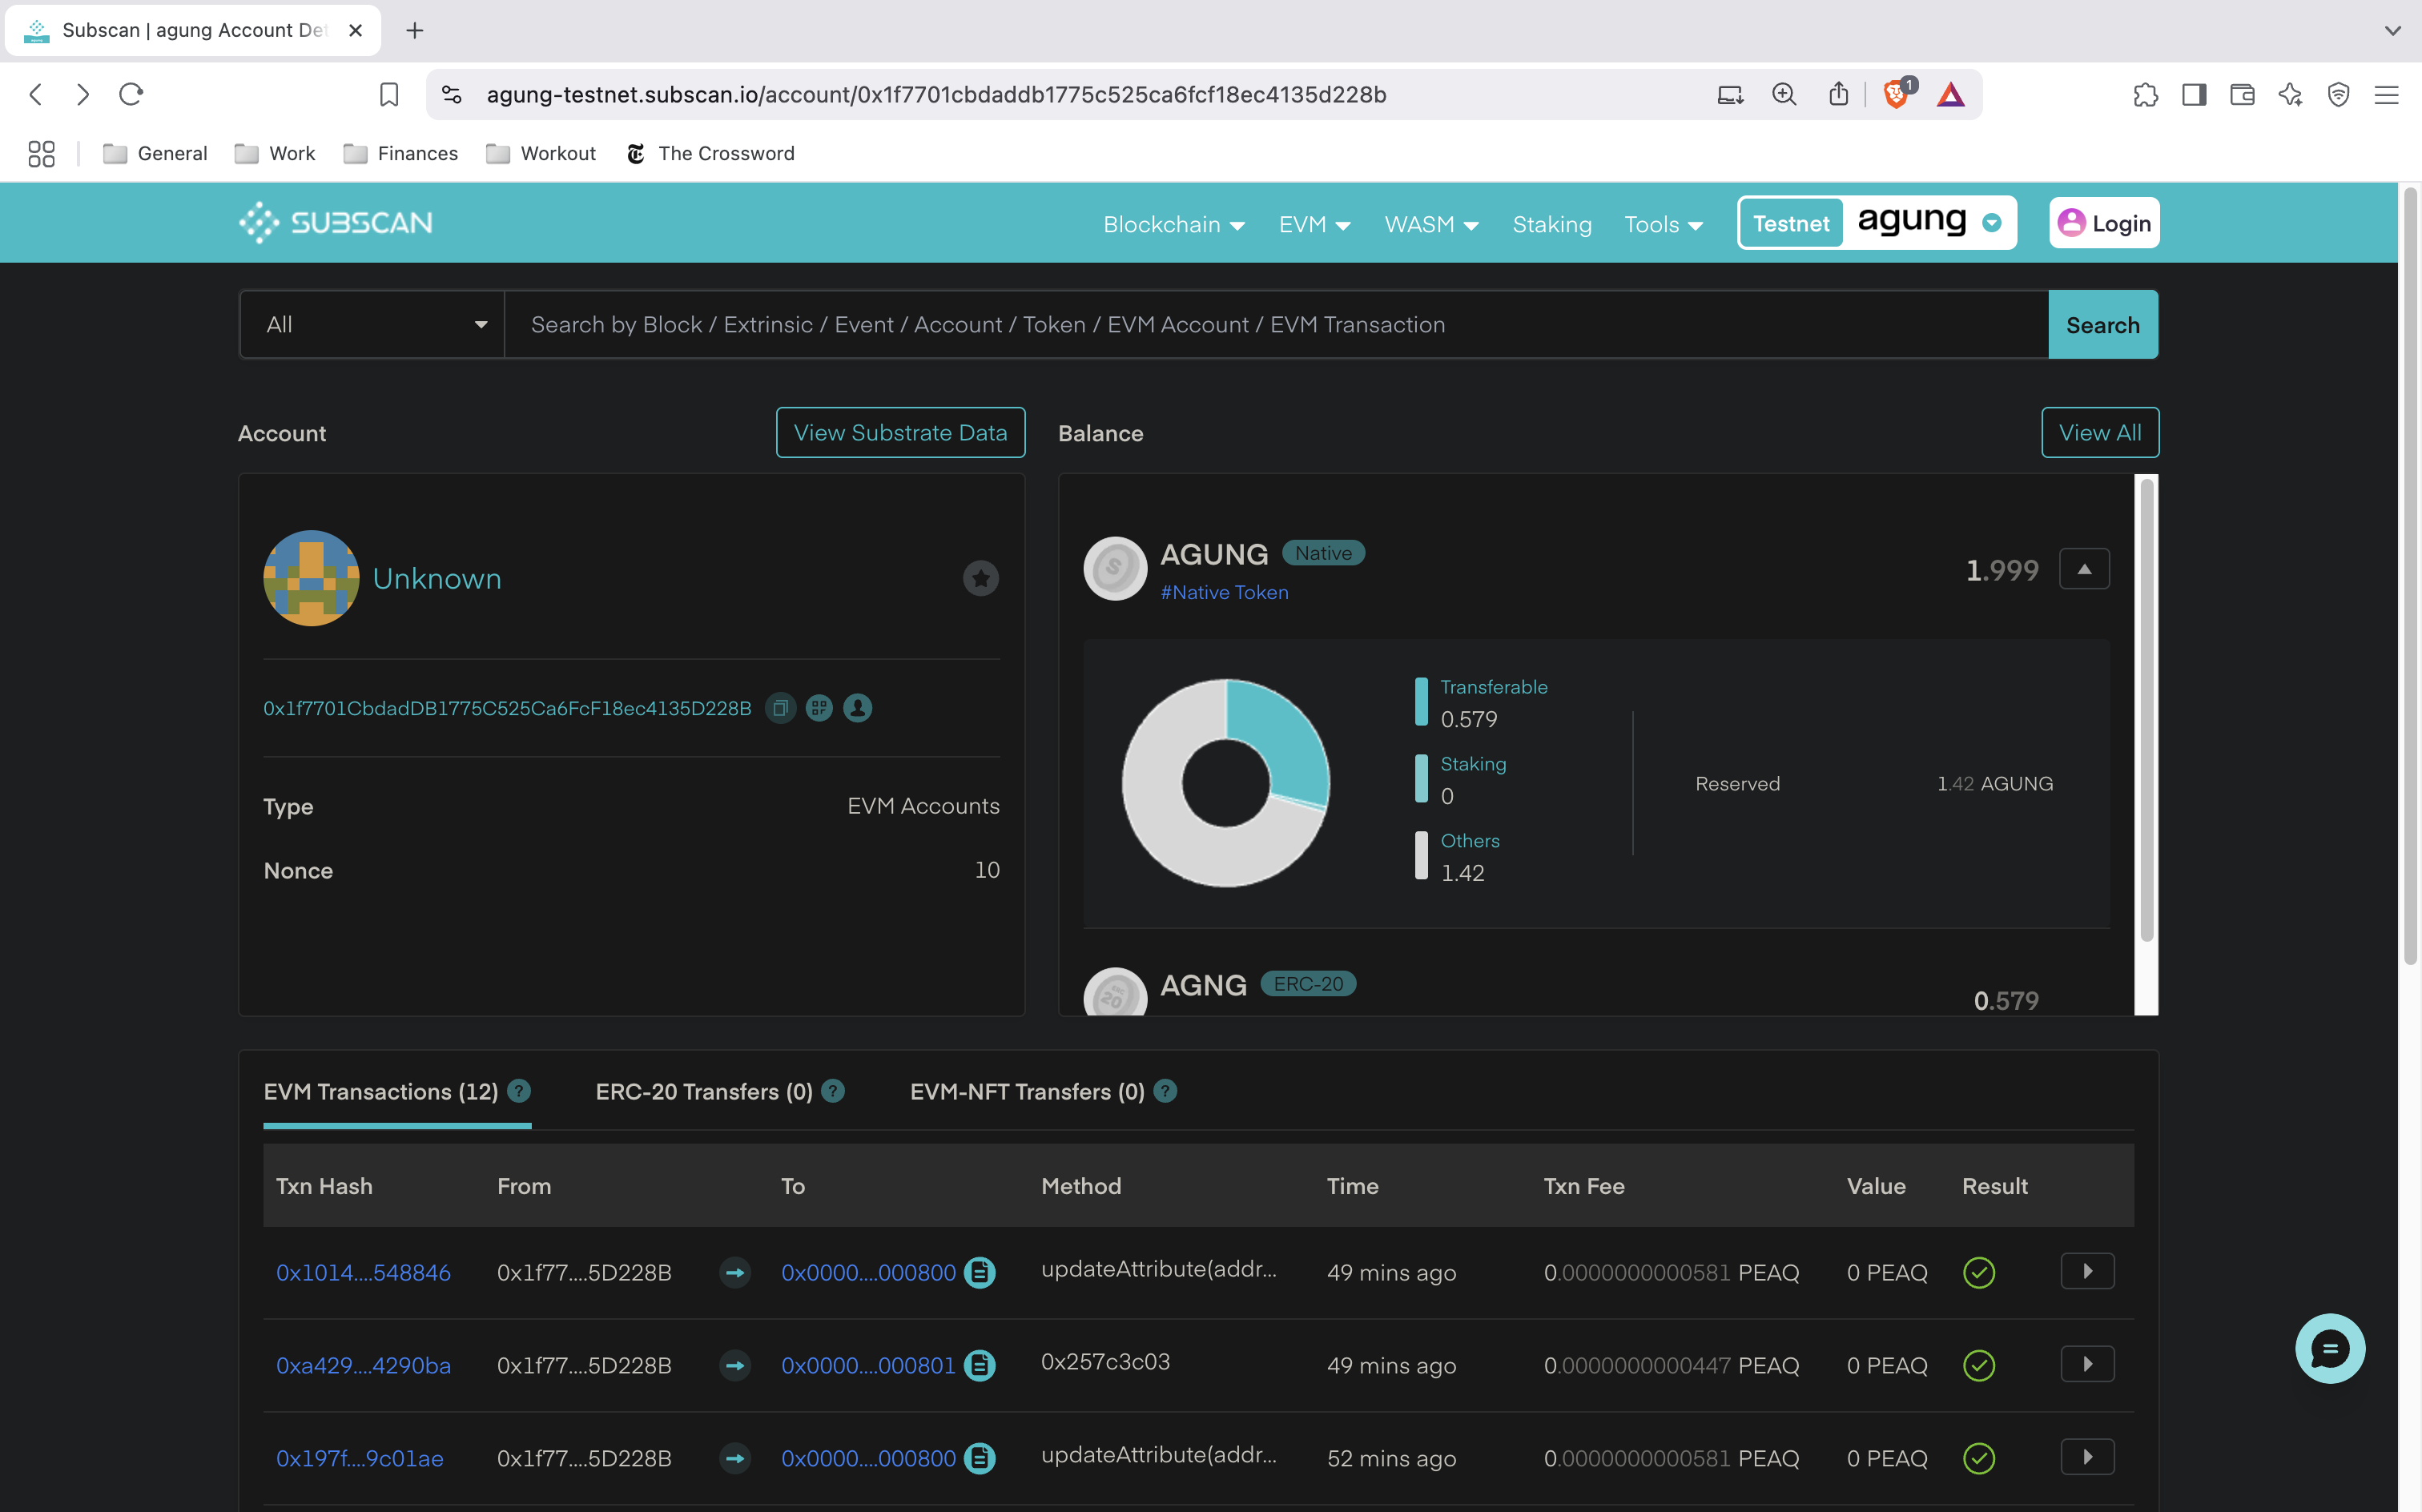Click the Balance panel vertical scrollbar

(2146, 710)
